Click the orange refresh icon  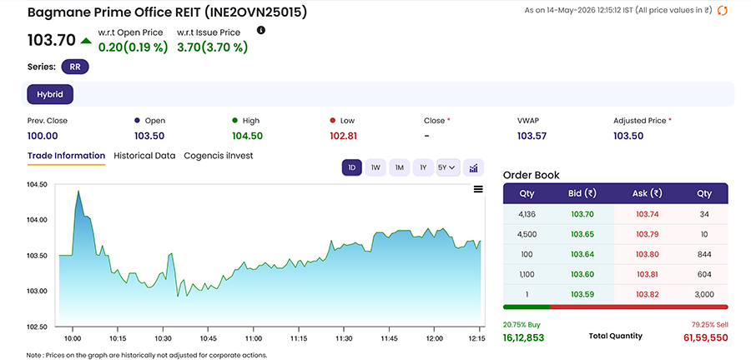click(723, 11)
